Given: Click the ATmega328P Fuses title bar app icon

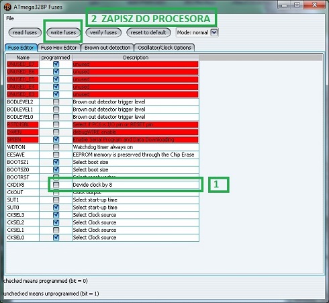Looking at the screenshot, I should point(7,7).
